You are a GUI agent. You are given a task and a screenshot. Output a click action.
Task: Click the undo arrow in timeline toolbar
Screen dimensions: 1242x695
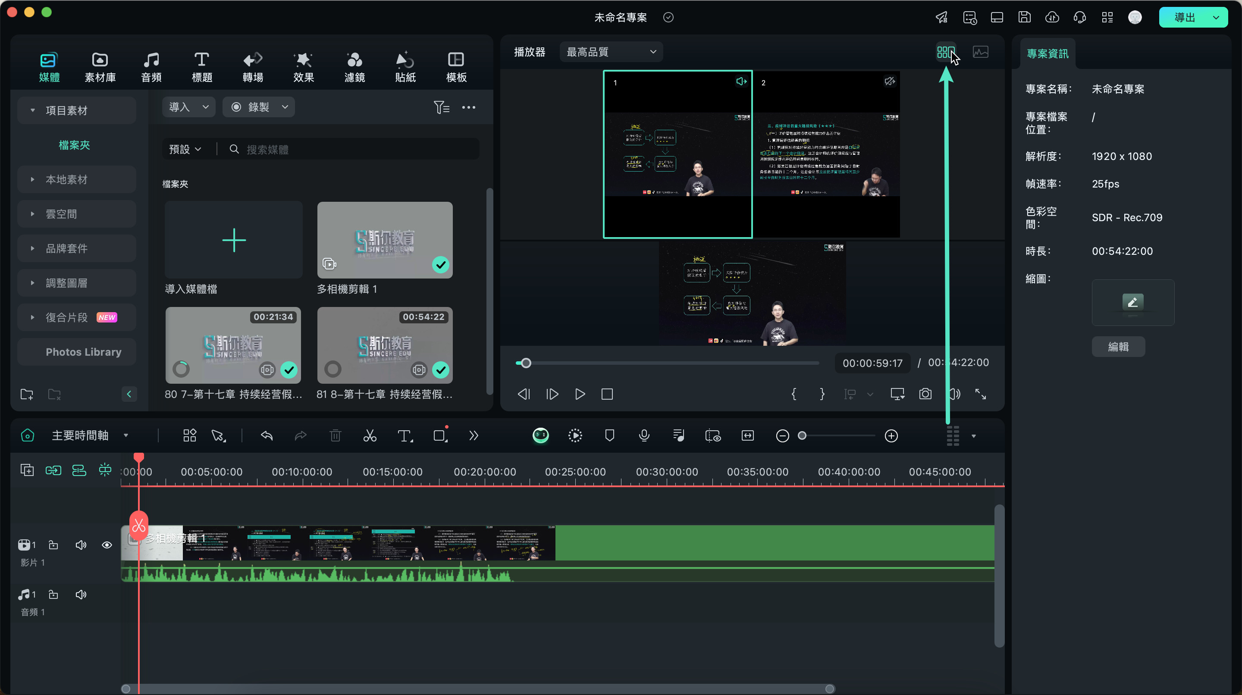(267, 436)
